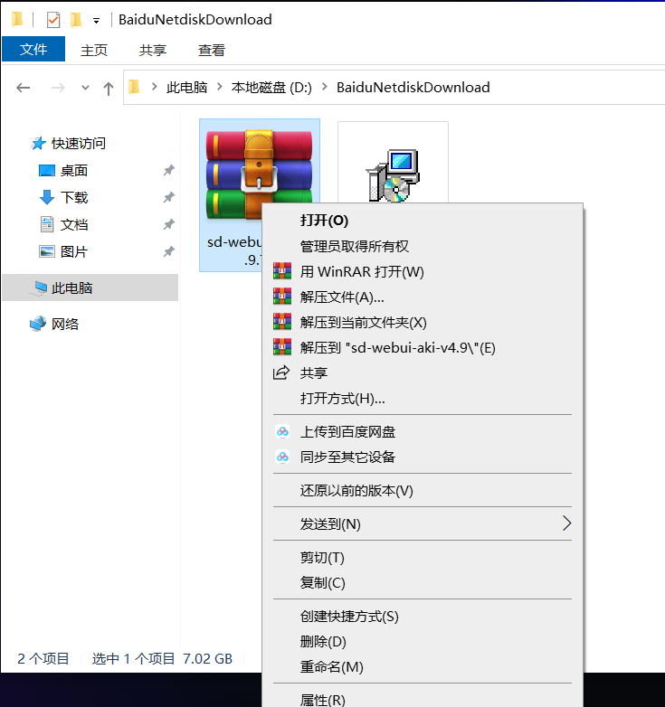Screen dimensions: 665x707
Task: Click the Baidu Netdisk icon beside 同步至其它设备
Action: 282,457
